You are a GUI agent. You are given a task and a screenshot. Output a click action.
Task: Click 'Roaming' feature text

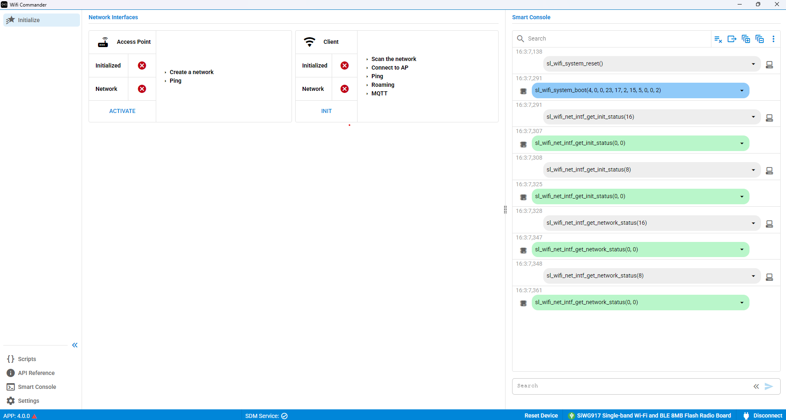tap(383, 85)
